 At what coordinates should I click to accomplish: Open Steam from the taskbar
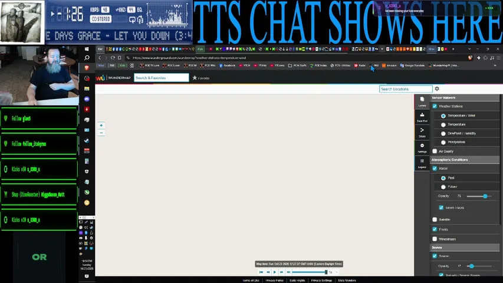[87, 140]
